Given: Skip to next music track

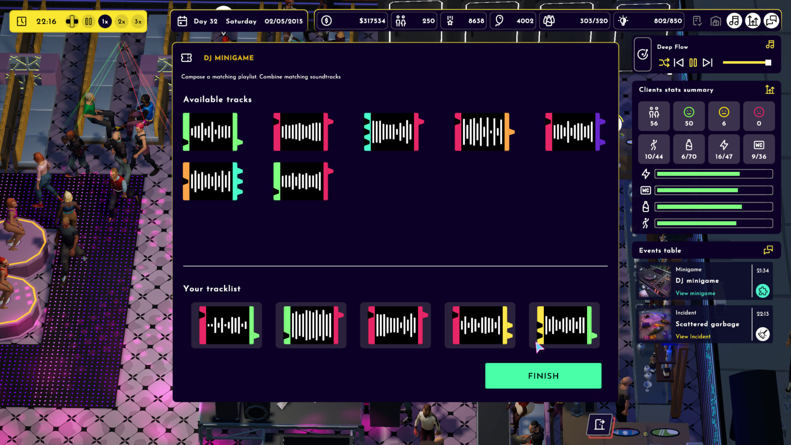Looking at the screenshot, I should click(707, 63).
